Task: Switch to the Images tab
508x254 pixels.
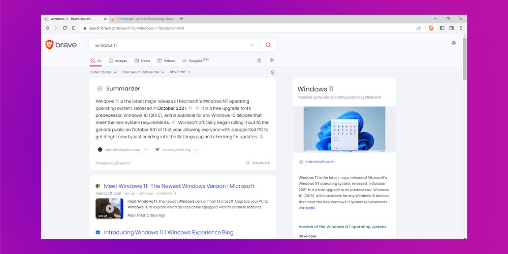Action: click(118, 60)
